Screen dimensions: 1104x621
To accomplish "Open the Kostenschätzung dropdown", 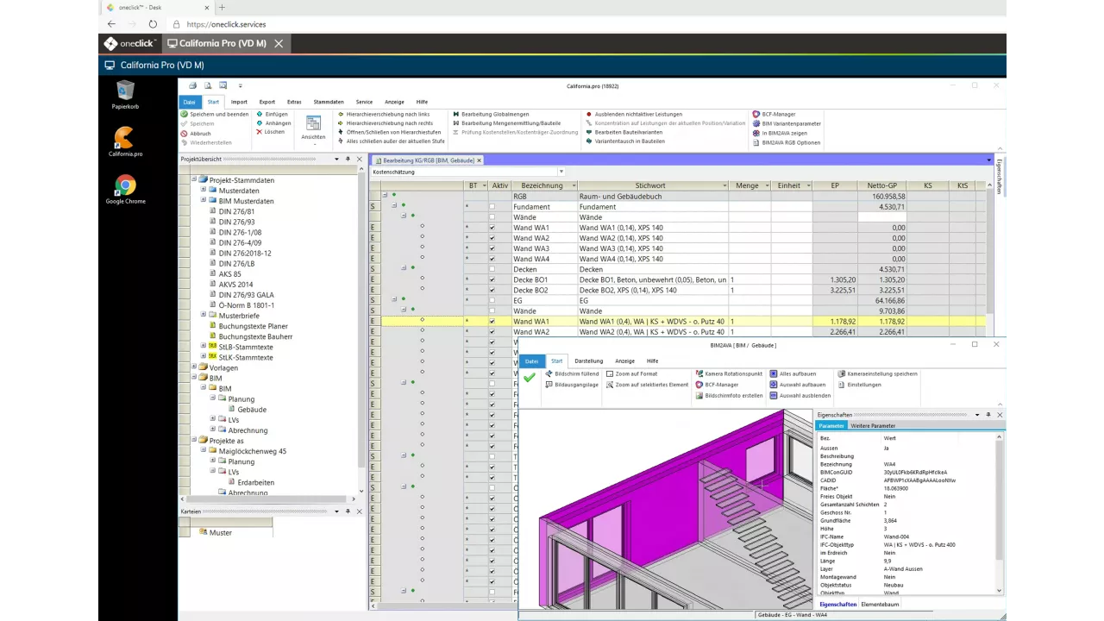I will (561, 172).
